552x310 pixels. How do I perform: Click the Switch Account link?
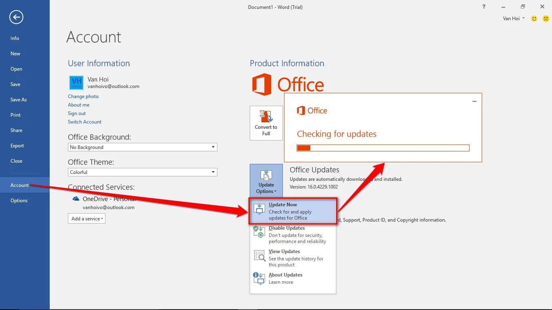point(84,122)
